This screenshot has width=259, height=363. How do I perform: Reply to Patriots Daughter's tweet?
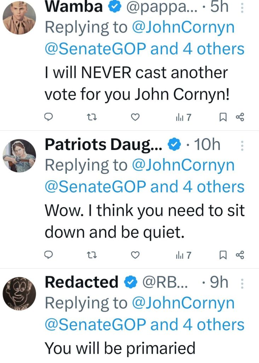[50, 255]
